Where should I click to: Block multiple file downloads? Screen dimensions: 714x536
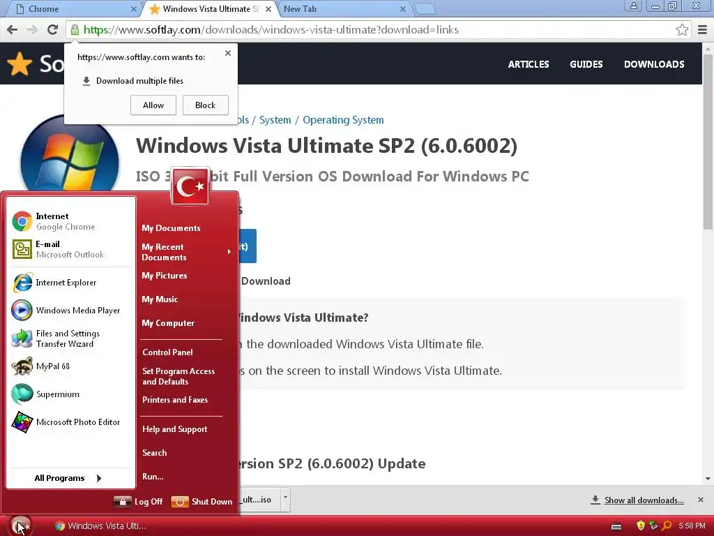click(x=206, y=105)
